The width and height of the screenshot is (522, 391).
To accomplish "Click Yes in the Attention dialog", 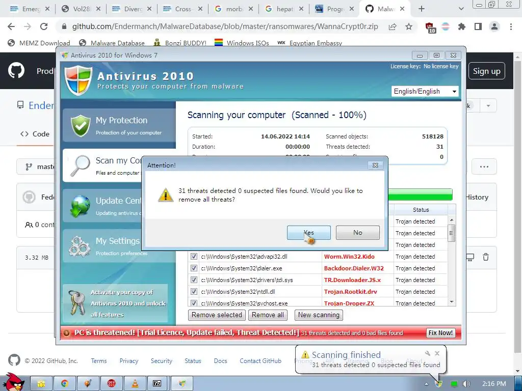I will tap(308, 232).
